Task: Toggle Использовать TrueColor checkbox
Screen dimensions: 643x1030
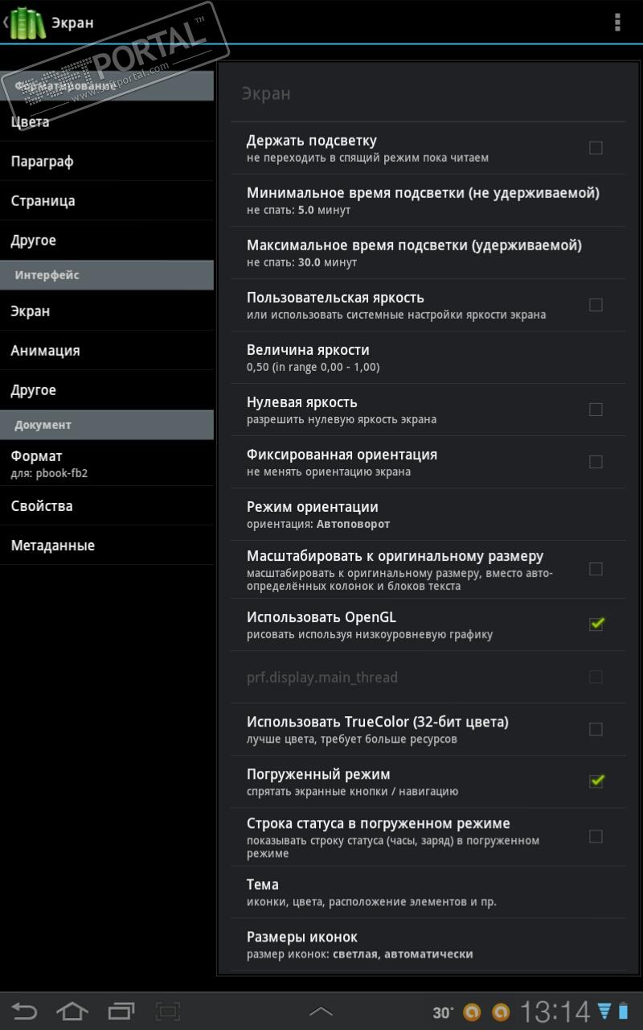Action: coord(596,729)
